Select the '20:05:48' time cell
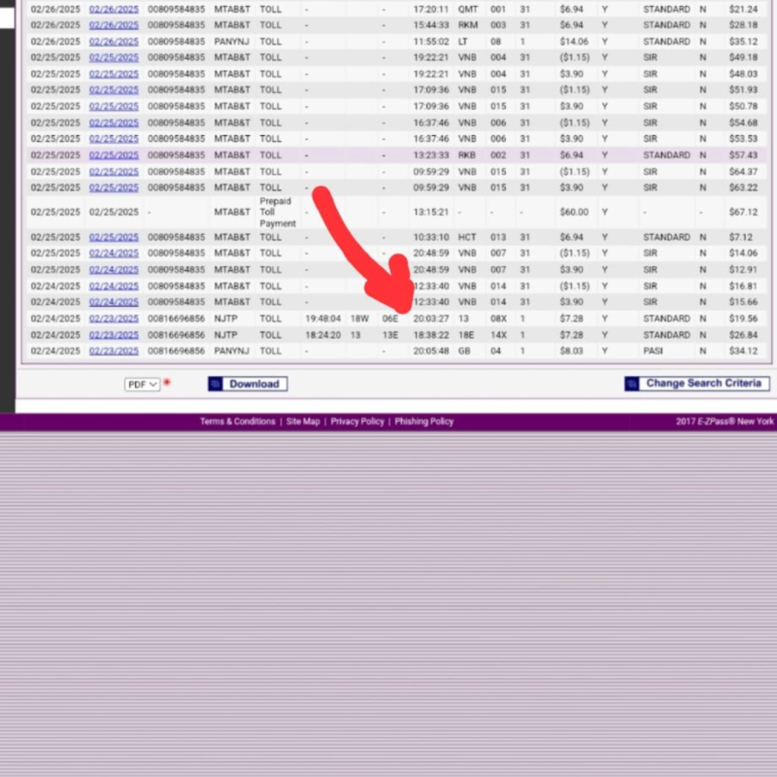 (x=430, y=351)
